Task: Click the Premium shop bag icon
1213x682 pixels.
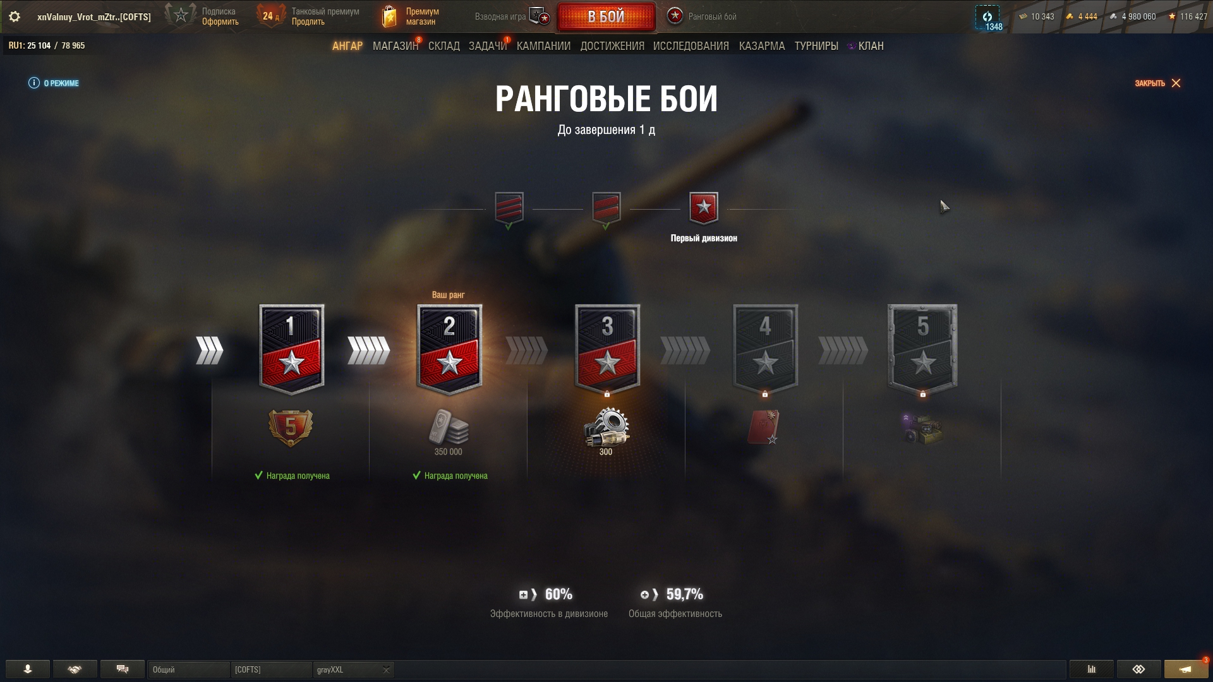Action: [389, 16]
